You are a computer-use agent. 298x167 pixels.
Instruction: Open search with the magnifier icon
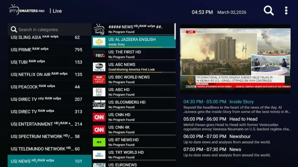(x=269, y=11)
